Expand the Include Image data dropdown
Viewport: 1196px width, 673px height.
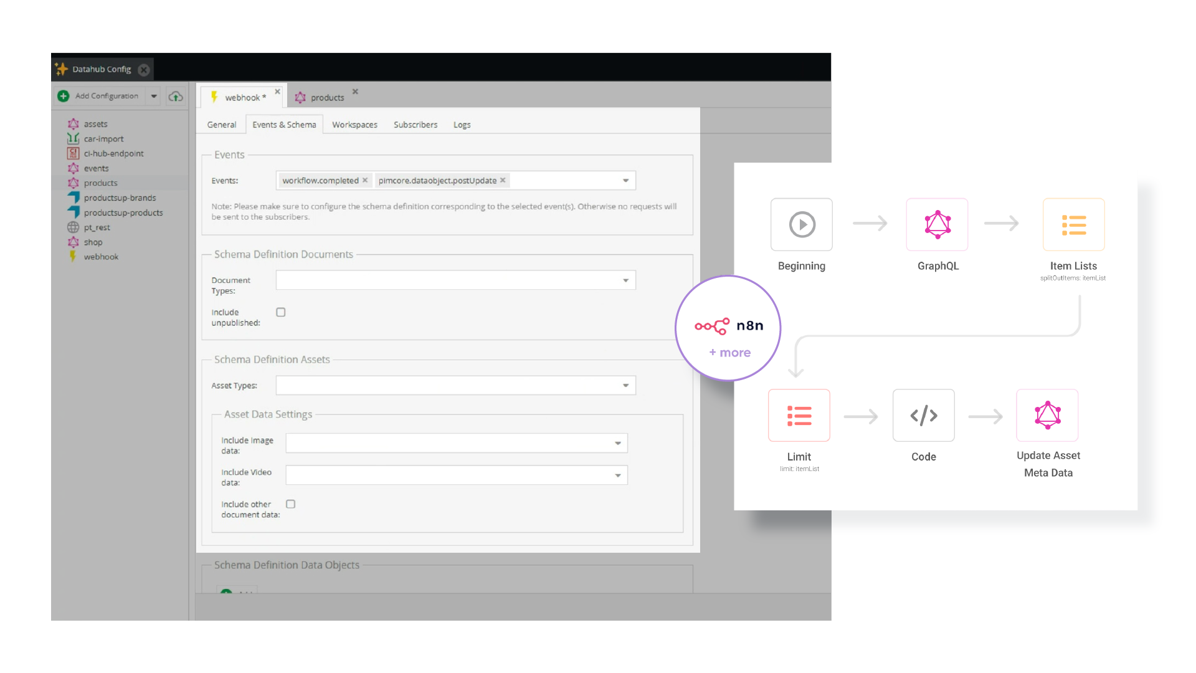coord(618,443)
